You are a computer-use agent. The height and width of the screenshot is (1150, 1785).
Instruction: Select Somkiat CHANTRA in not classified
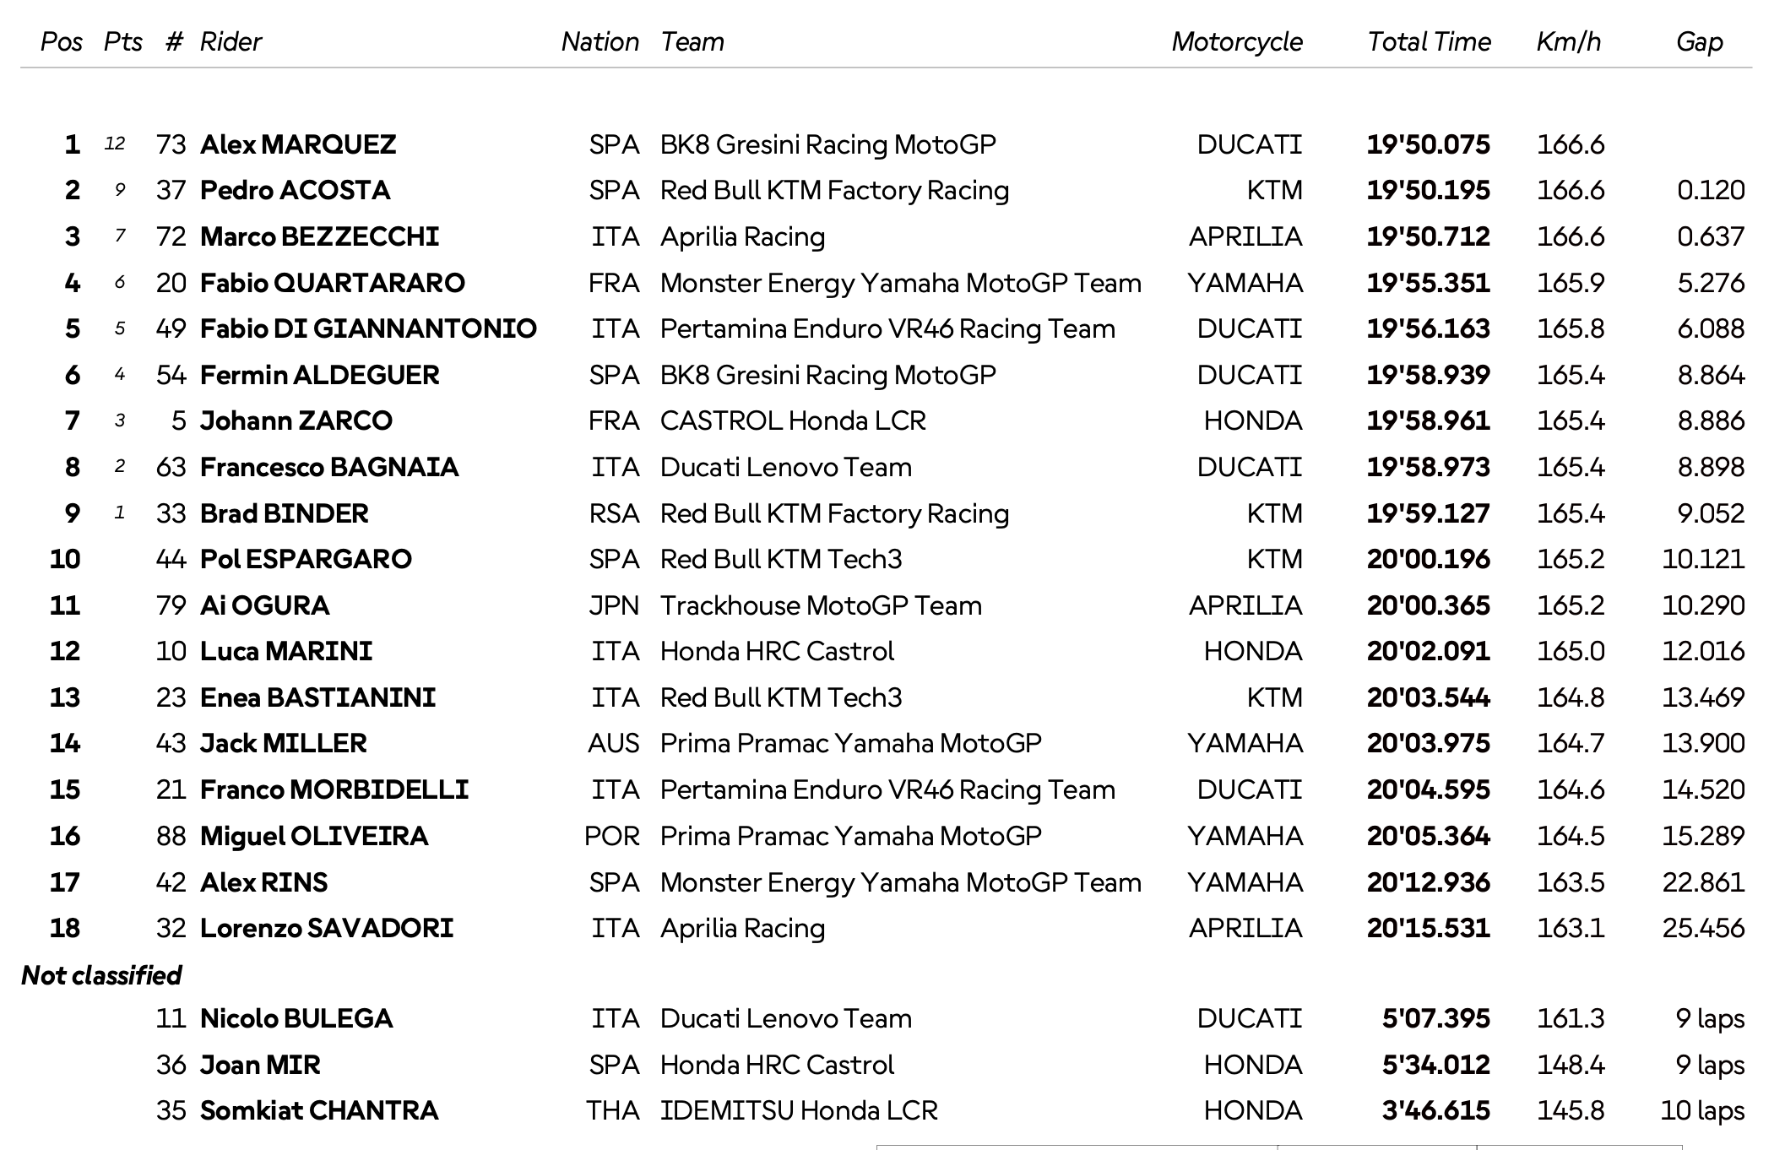[x=318, y=1110]
